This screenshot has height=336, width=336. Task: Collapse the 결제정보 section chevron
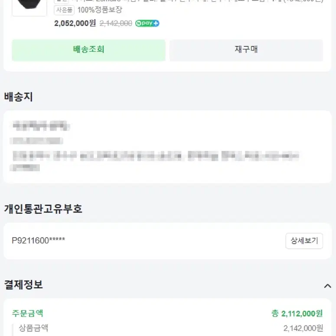click(x=327, y=286)
